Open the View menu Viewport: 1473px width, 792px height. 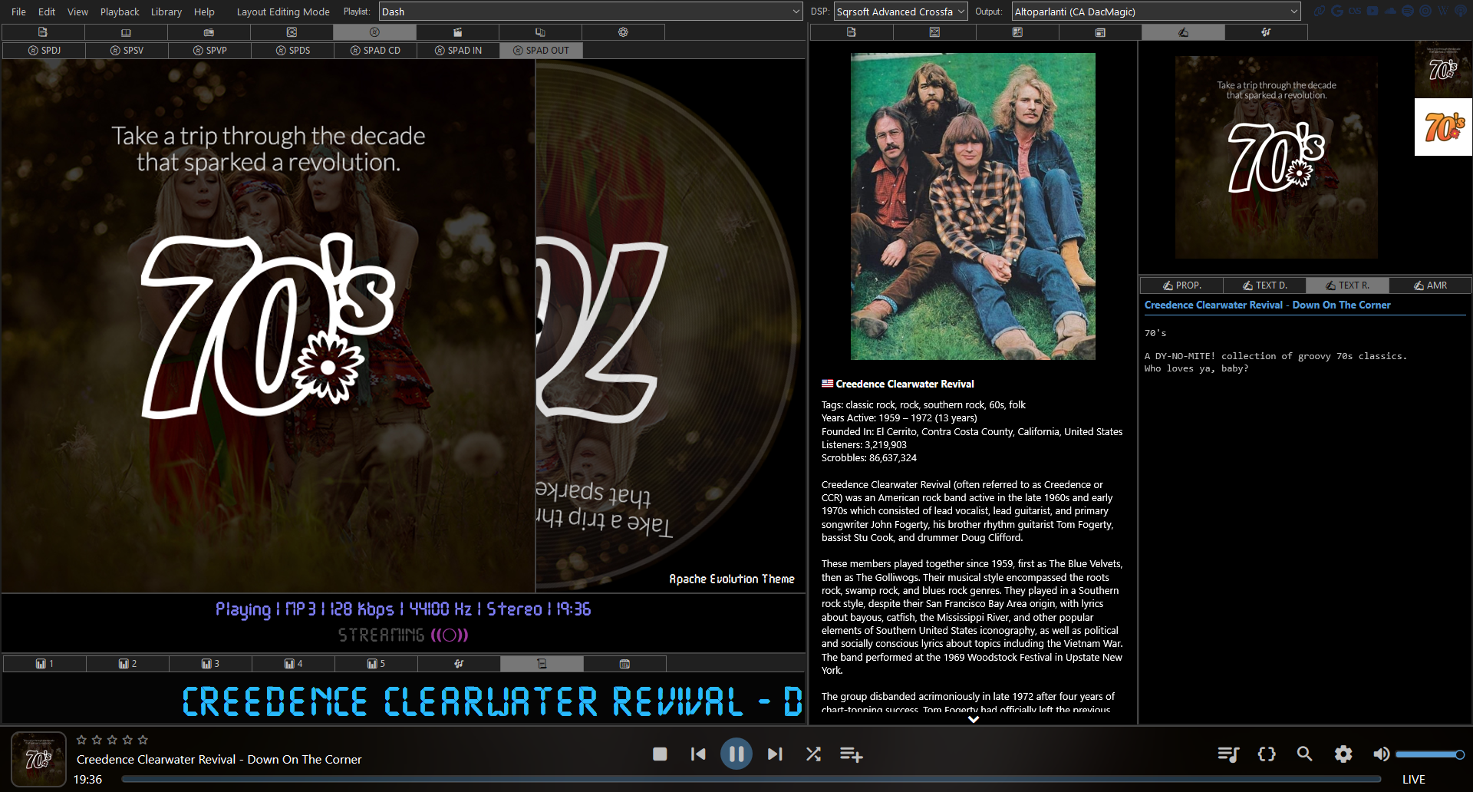77,12
